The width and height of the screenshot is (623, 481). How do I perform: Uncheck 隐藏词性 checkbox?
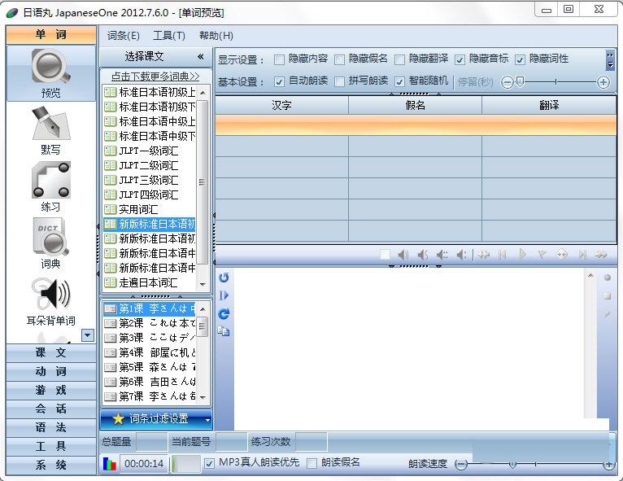pos(520,59)
